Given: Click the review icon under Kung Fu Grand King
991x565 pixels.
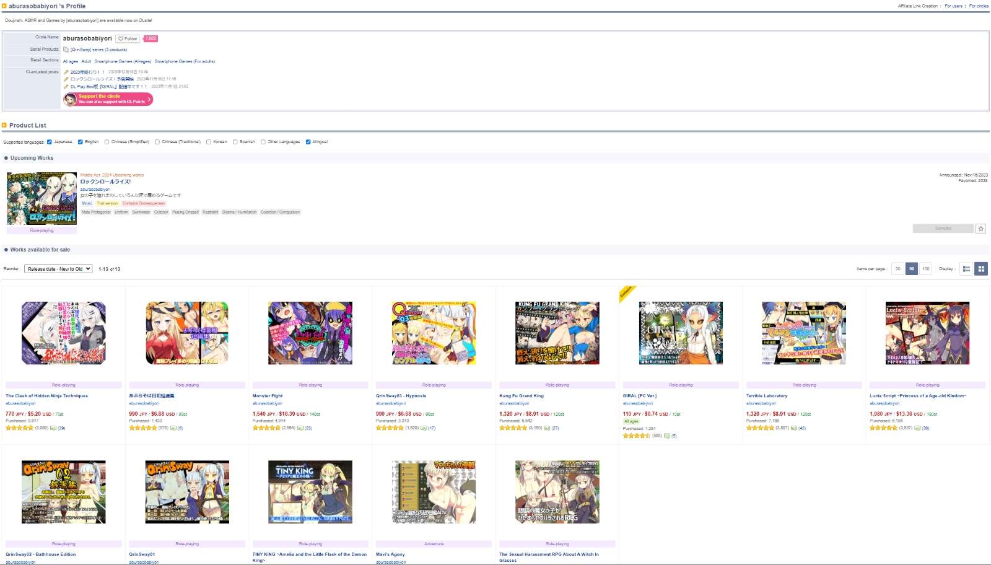Looking at the screenshot, I should point(547,428).
